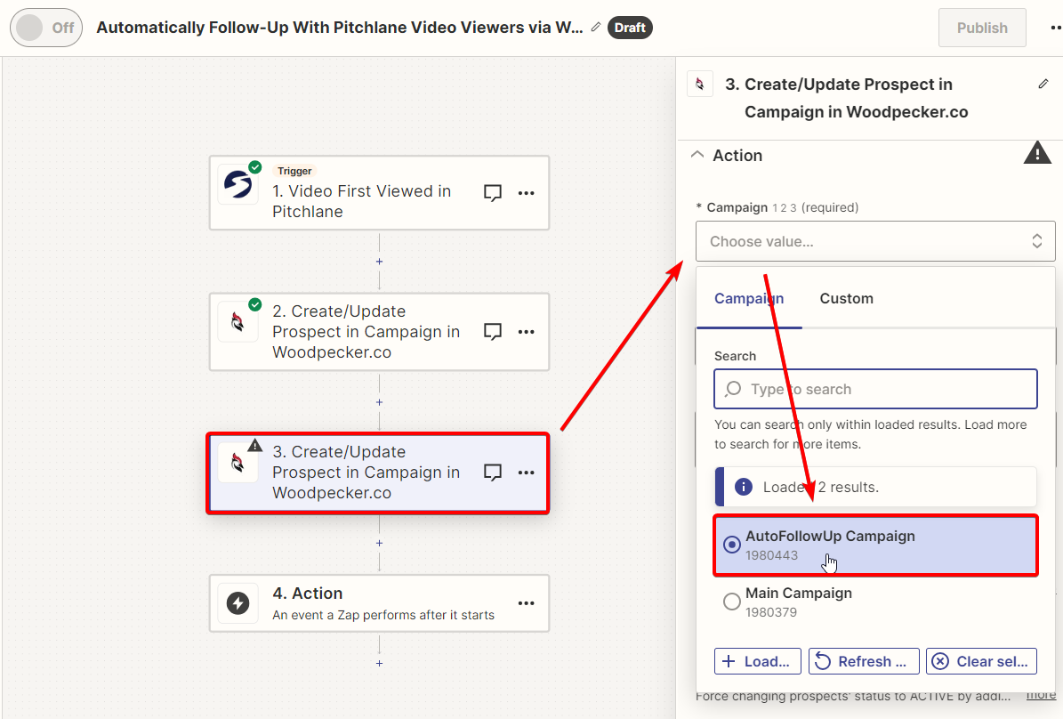Click the Trigger label on step 1
The image size is (1063, 719).
(294, 171)
